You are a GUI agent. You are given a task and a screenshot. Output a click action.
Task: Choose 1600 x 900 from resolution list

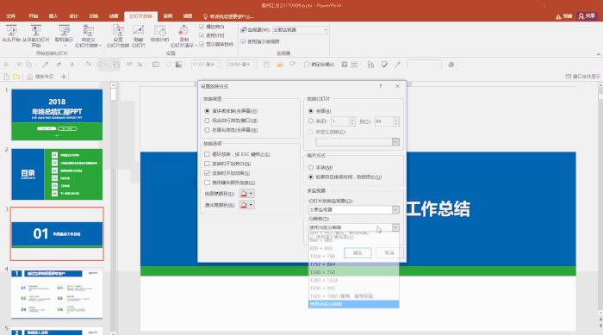[x=354, y=288]
